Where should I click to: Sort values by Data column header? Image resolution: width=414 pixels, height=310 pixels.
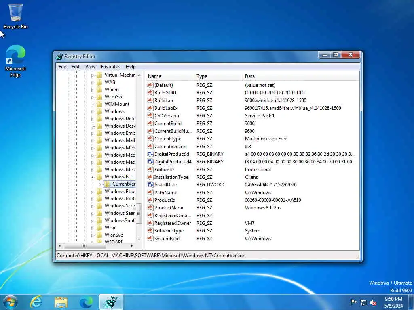tap(301, 76)
